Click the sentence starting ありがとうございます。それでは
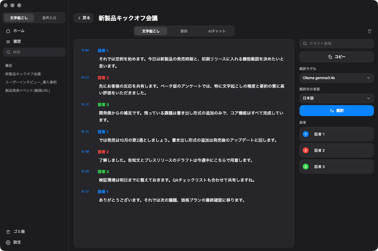Viewport: 378px width, 251px height. coord(172,200)
